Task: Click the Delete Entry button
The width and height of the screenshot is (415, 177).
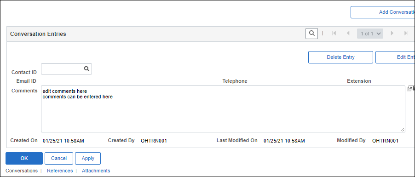Action: click(340, 57)
